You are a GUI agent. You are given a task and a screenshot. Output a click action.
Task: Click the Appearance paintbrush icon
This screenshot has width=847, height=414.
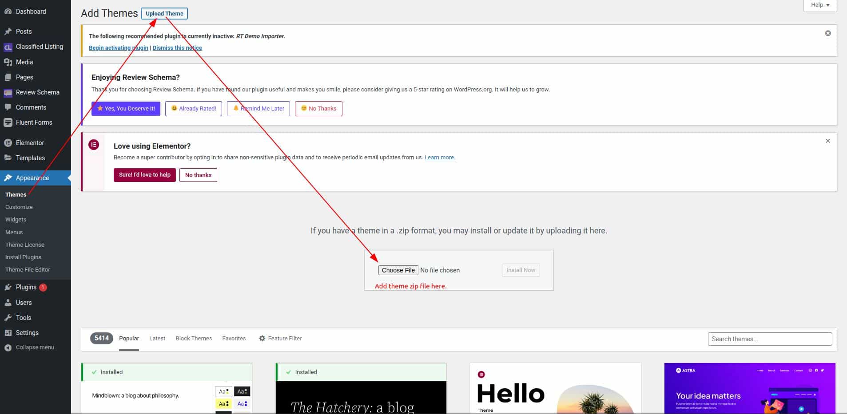pyautogui.click(x=8, y=178)
